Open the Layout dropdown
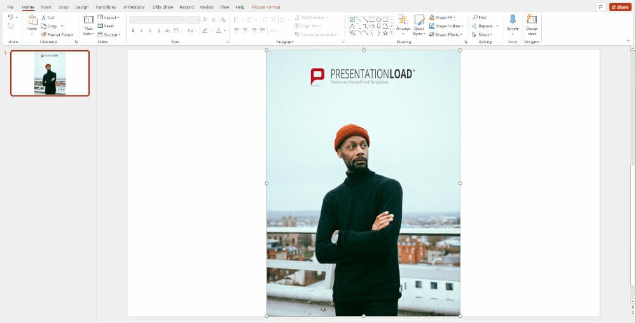This screenshot has width=636, height=323. click(109, 18)
